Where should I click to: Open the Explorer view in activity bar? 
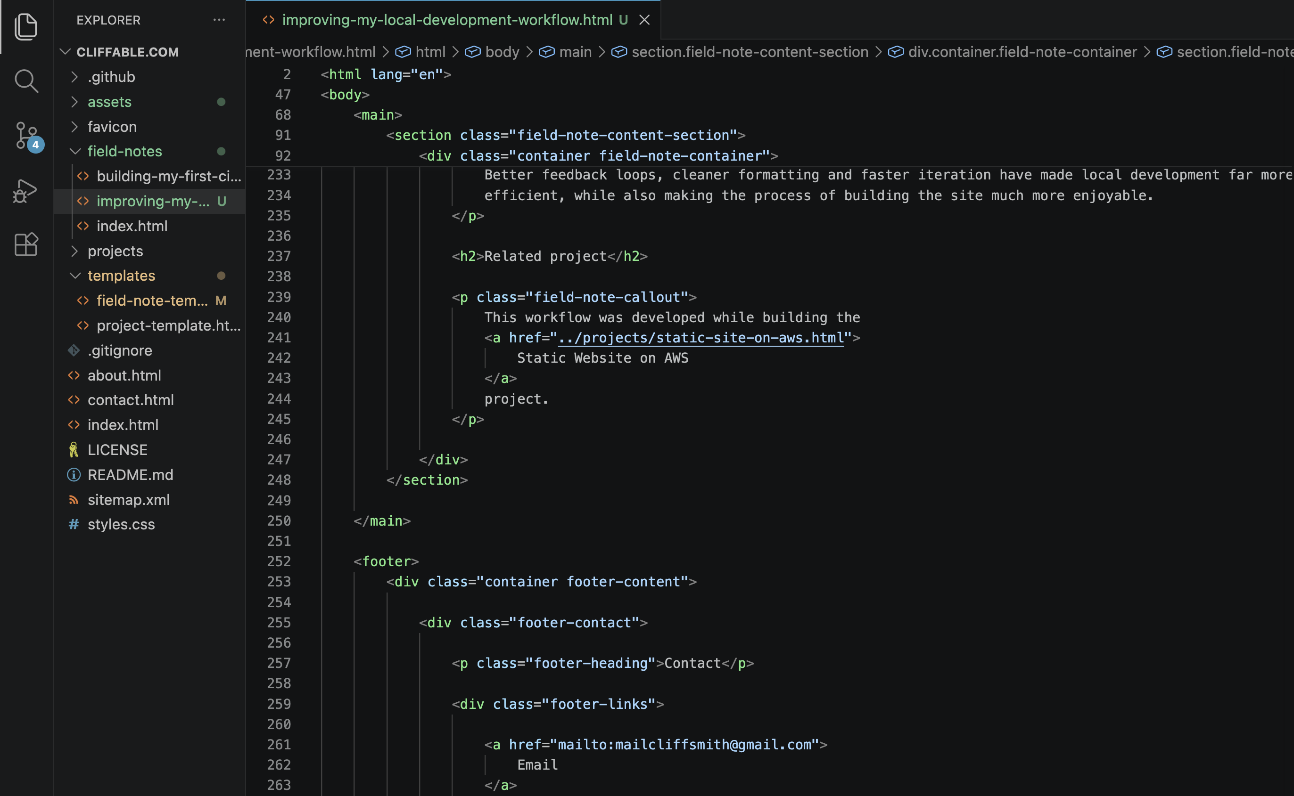(26, 26)
